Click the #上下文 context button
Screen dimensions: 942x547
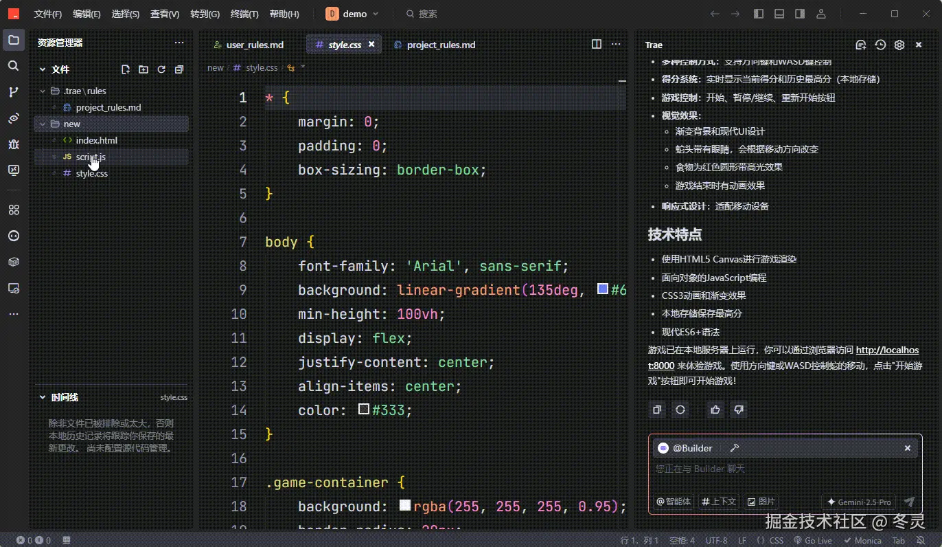coord(719,502)
